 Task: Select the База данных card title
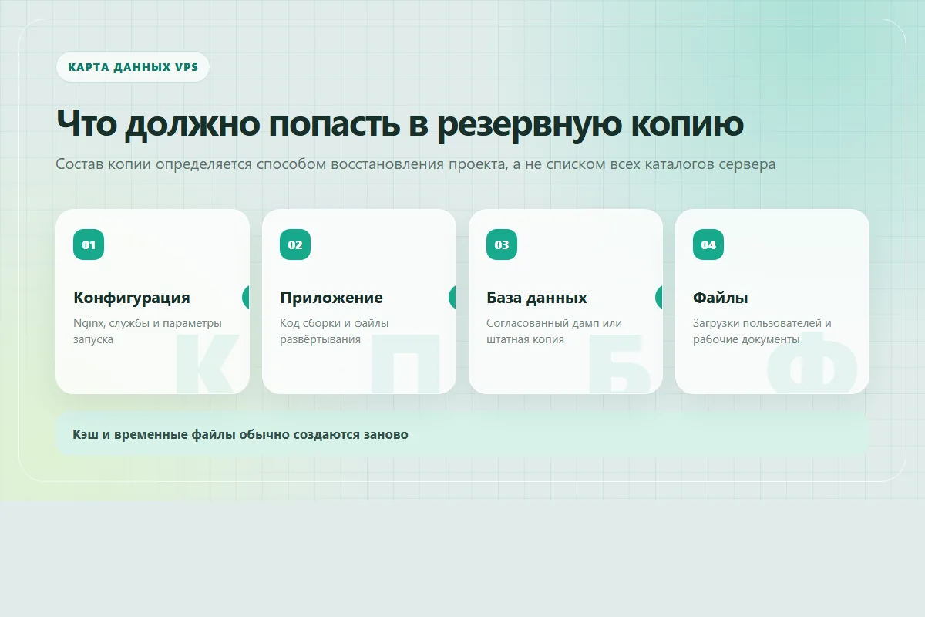coord(536,298)
